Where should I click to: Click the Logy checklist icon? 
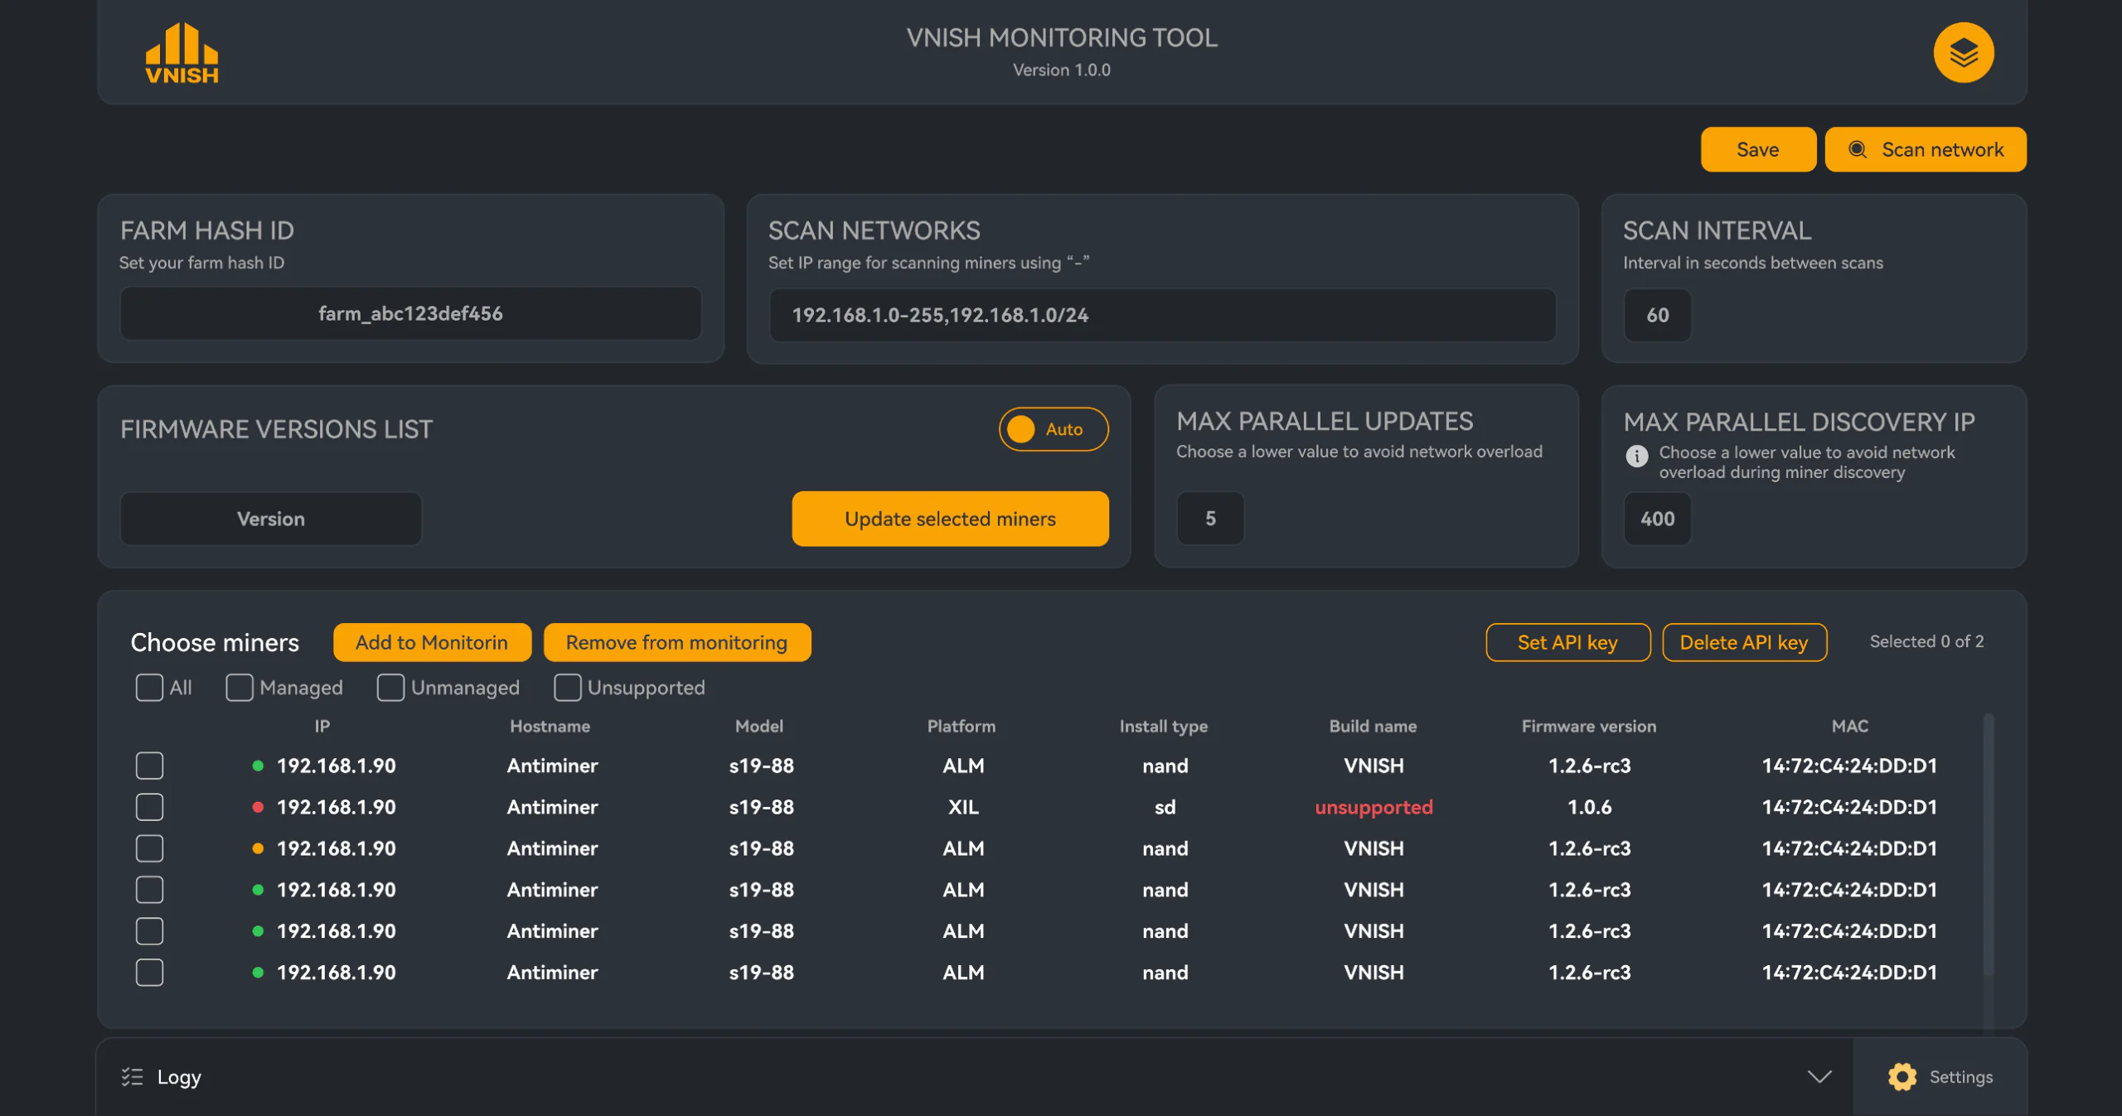click(132, 1076)
